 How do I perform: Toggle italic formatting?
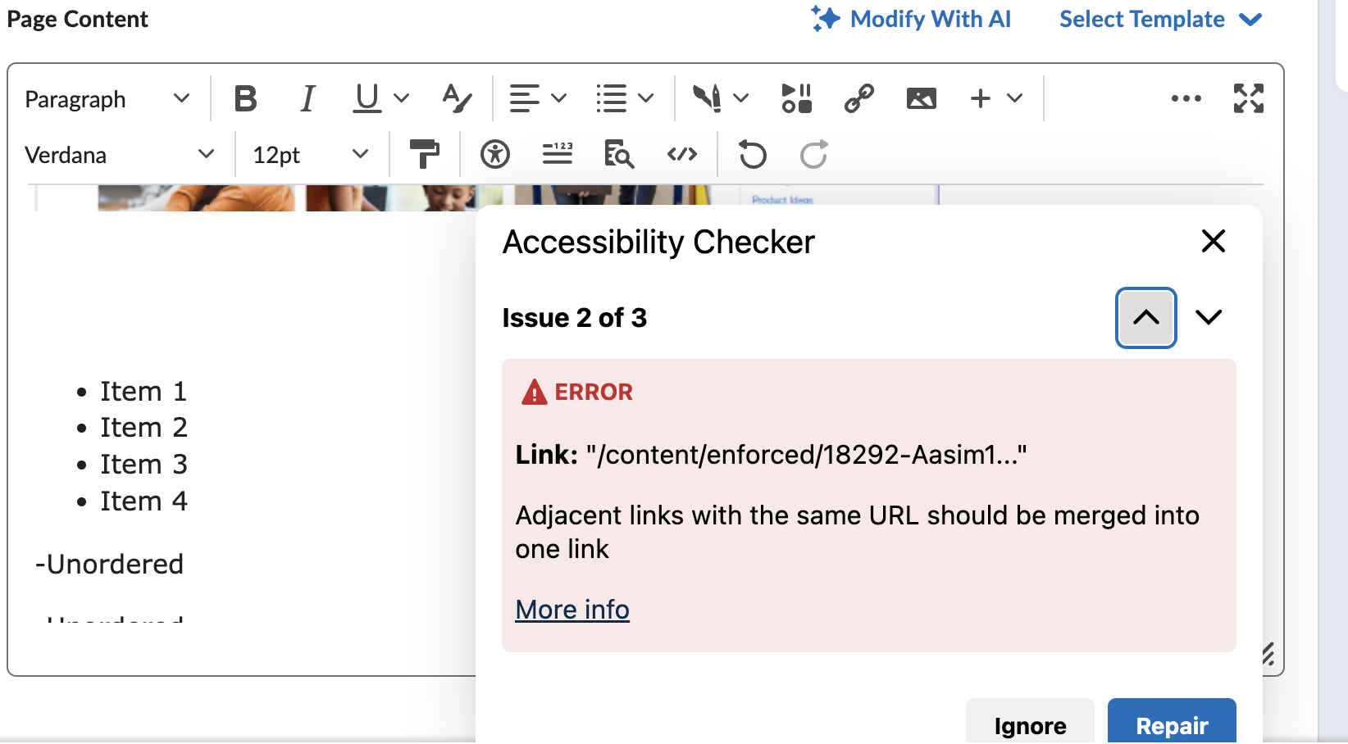[x=307, y=98]
